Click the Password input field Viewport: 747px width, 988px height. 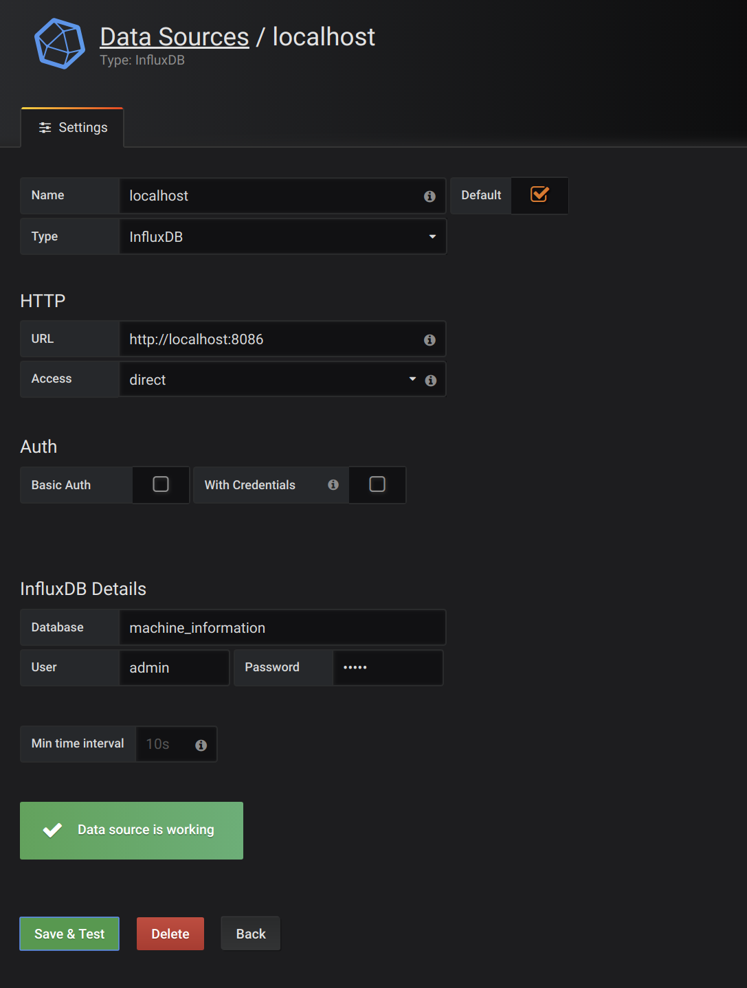(388, 668)
